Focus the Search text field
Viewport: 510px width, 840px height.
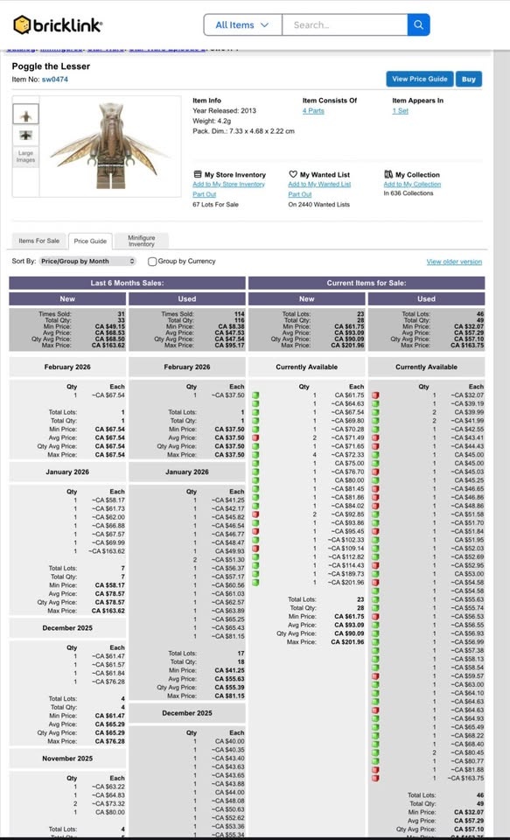pyautogui.click(x=345, y=24)
